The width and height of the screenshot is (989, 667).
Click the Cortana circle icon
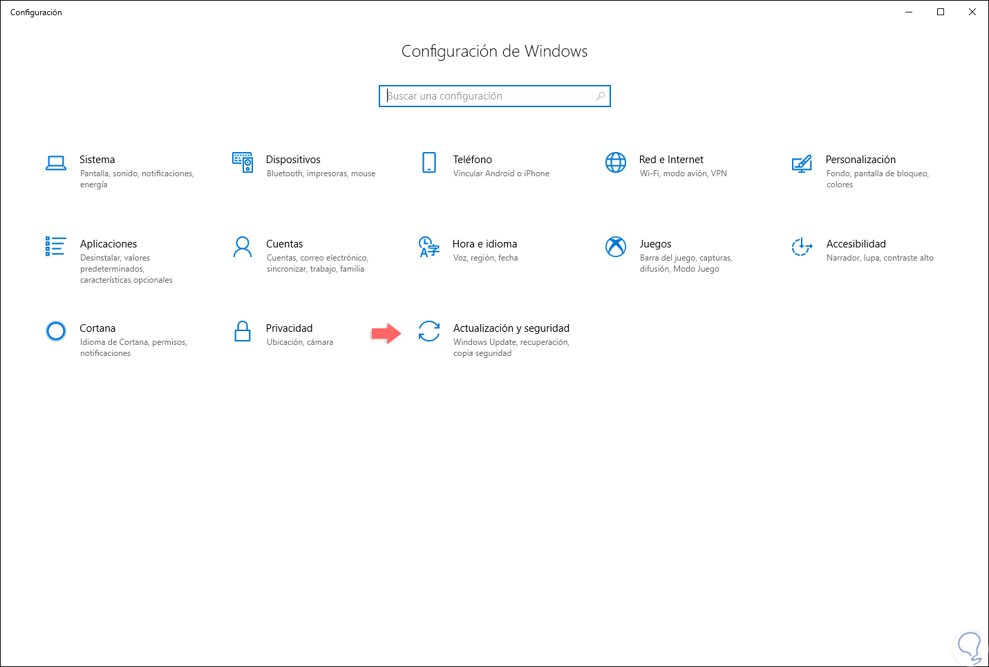tap(56, 331)
